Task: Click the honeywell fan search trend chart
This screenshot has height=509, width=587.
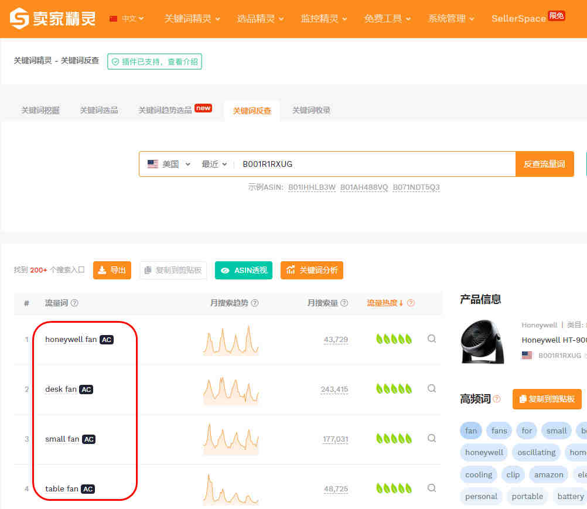Action: [x=231, y=340]
